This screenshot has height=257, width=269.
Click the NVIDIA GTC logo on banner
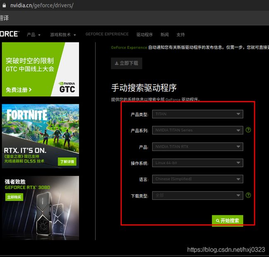67,87
